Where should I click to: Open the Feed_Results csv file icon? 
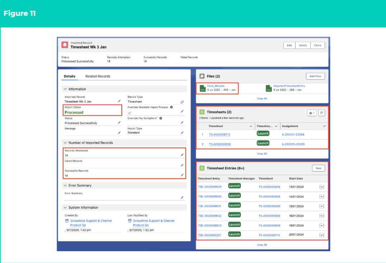[203, 88]
